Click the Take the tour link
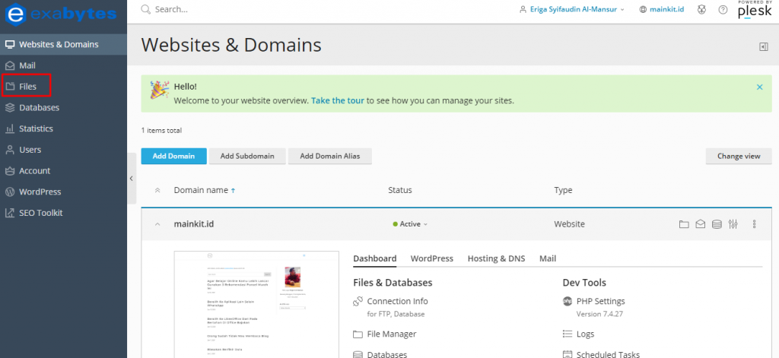Viewport: 779px width, 358px height. [x=338, y=100]
